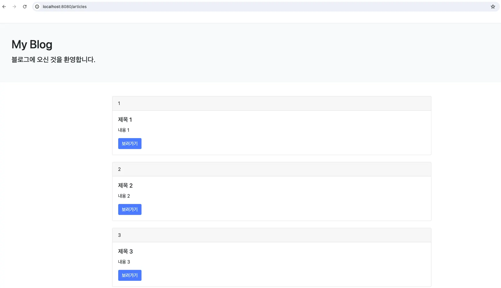Open article 2 with 보러가기 button
The height and width of the screenshot is (288, 501).
[130, 209]
